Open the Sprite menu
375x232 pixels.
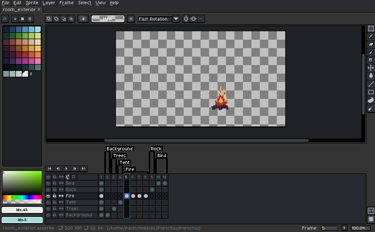click(32, 3)
